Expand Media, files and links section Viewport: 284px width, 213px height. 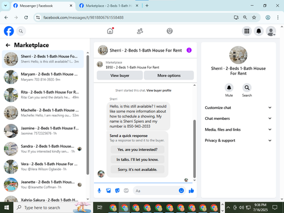pos(238,130)
